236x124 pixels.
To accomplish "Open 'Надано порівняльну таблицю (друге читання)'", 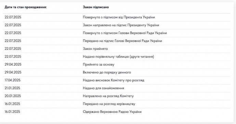I will pos(118,57).
